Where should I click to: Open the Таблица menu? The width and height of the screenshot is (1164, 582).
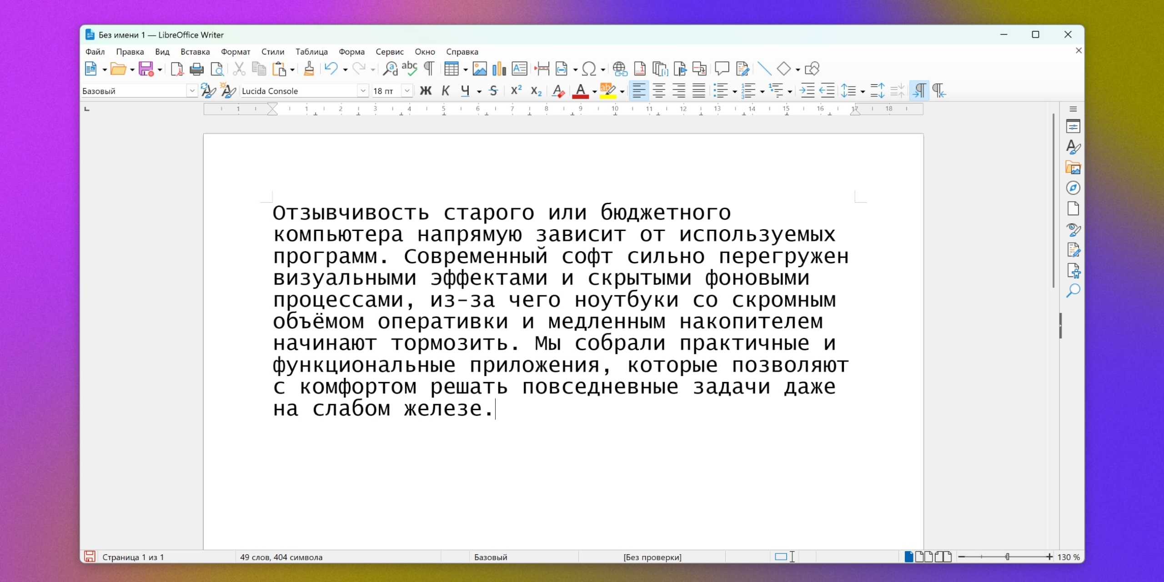(311, 52)
